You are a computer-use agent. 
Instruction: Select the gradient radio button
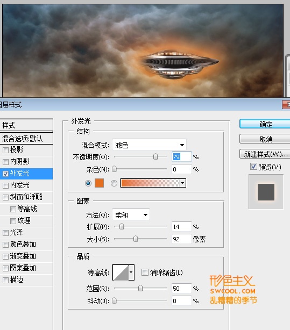pos(114,183)
